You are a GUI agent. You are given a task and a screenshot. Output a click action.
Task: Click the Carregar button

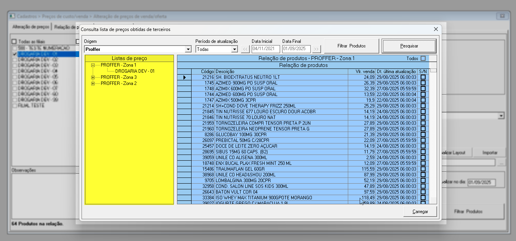point(420,212)
